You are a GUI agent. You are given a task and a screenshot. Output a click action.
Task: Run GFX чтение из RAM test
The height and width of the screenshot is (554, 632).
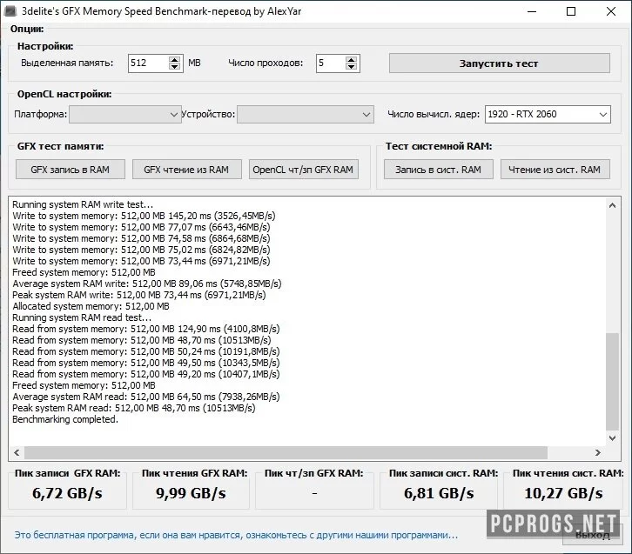tap(186, 170)
